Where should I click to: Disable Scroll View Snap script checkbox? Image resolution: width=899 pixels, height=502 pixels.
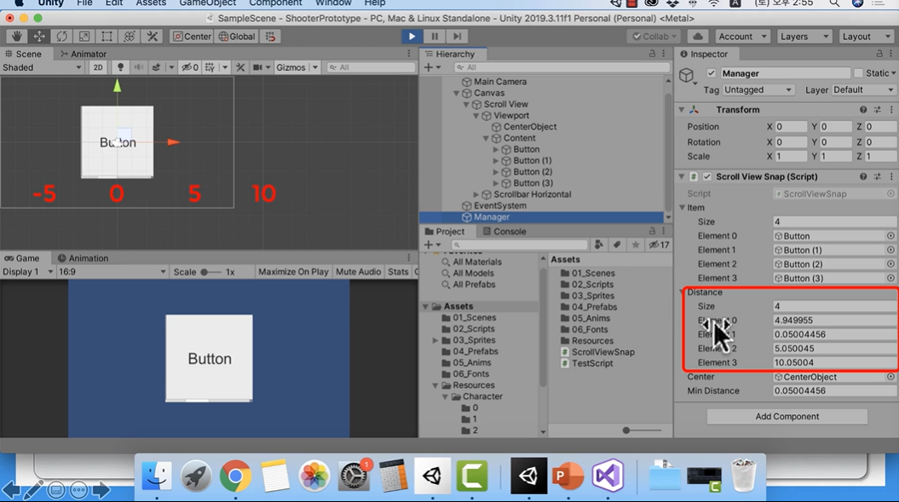pyautogui.click(x=707, y=176)
